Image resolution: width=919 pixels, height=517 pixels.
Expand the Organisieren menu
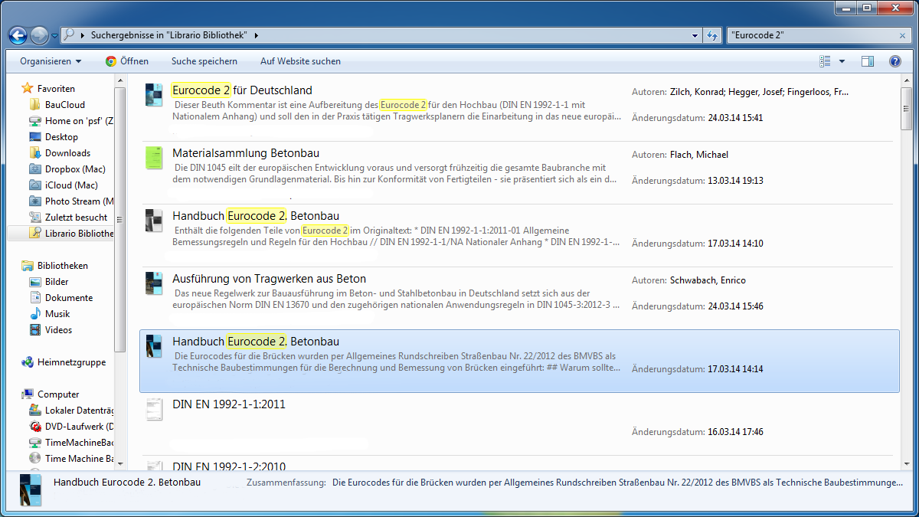coord(51,61)
